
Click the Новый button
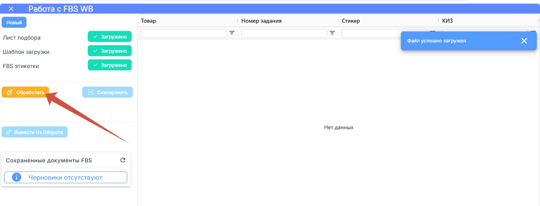point(14,22)
